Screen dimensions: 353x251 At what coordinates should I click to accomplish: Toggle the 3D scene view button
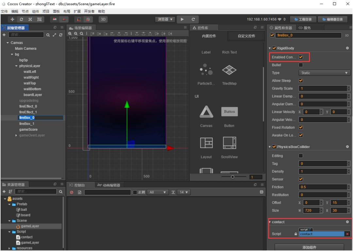(103, 19)
